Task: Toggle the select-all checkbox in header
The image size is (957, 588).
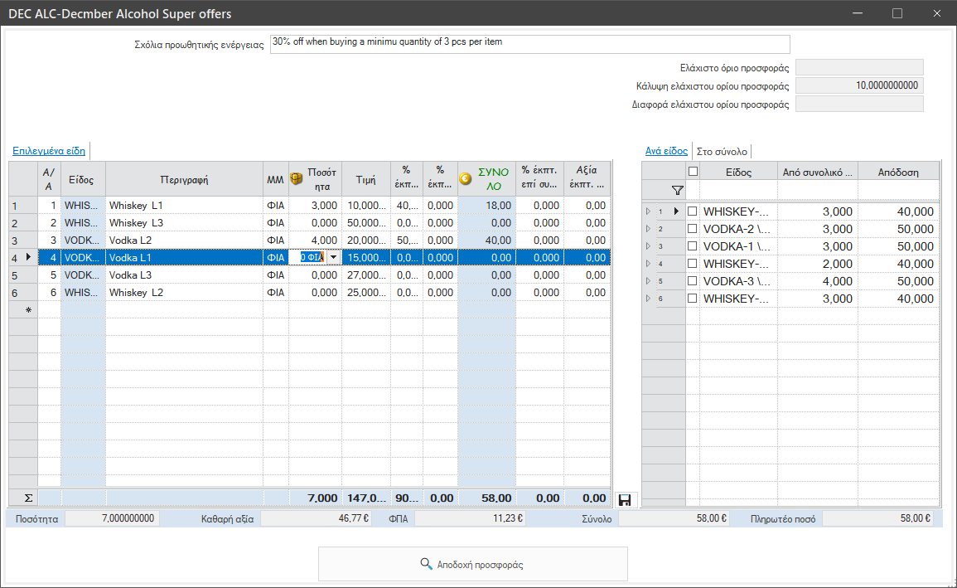Action: (693, 172)
